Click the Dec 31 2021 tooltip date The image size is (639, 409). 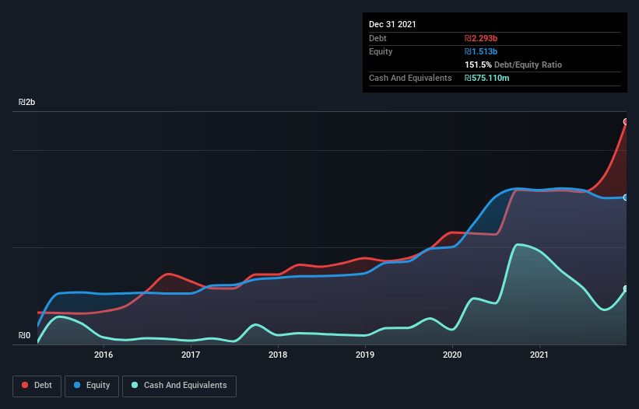(392, 24)
